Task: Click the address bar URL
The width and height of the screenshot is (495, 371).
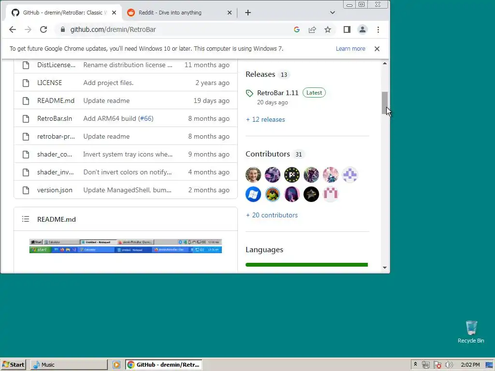Action: (x=113, y=29)
